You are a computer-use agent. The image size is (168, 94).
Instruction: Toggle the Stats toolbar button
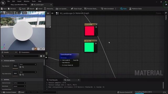(123, 9)
